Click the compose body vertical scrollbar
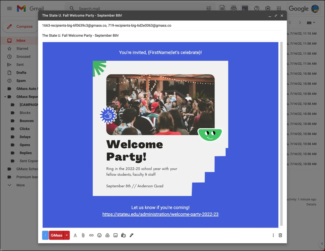This screenshot has width=325, height=251. (x=281, y=134)
